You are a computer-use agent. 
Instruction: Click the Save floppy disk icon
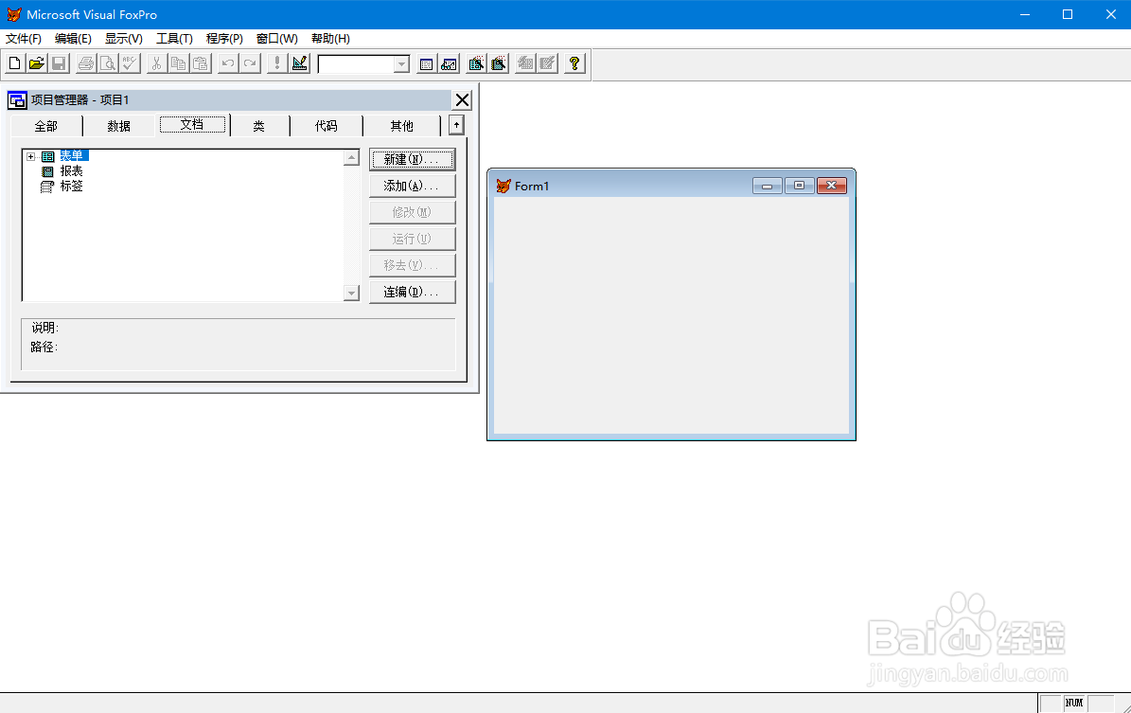[59, 63]
